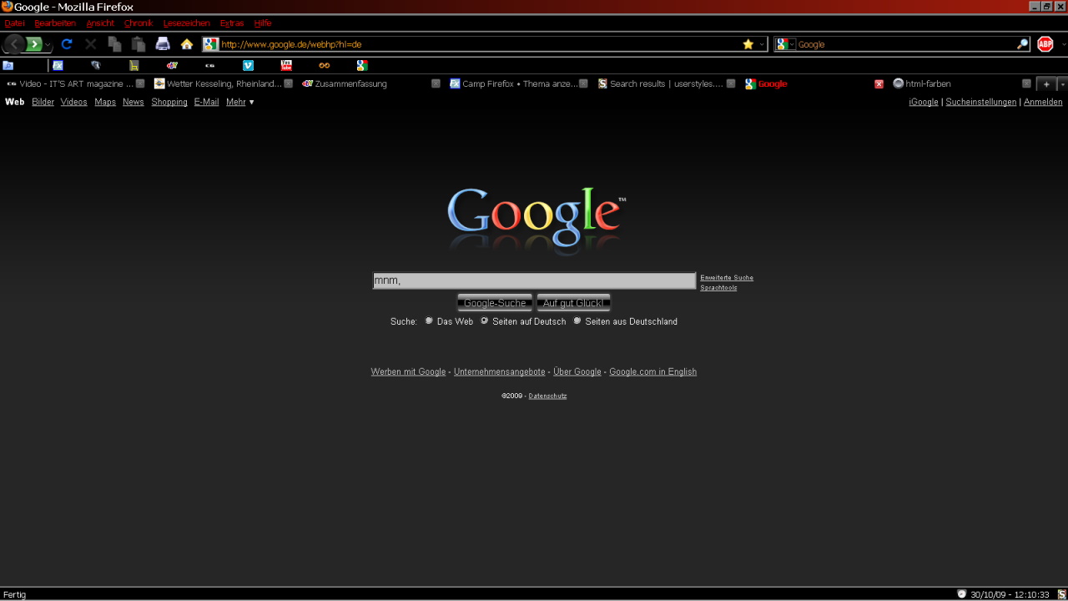The width and height of the screenshot is (1068, 601).
Task: Open the Camp Firefox FX bookmark icon
Action: tap(58, 65)
